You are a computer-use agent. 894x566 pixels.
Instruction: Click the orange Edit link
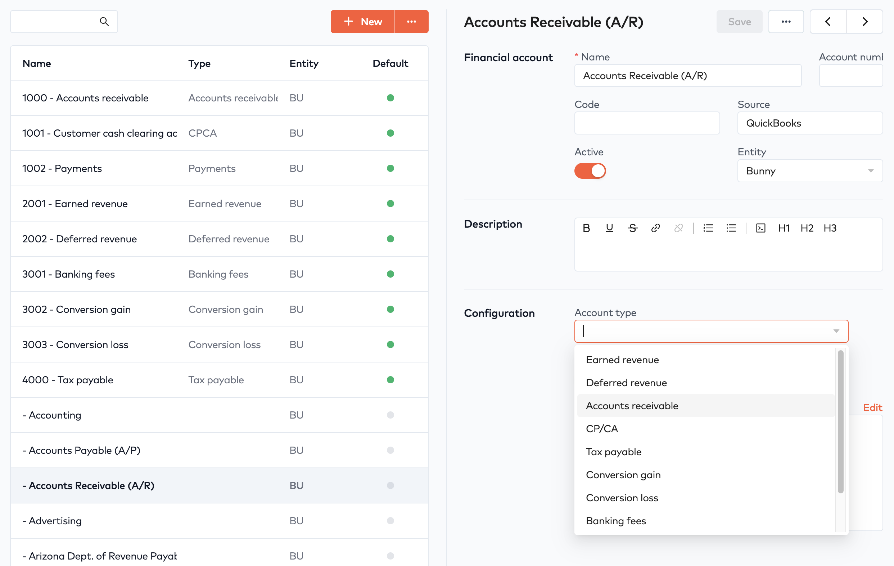pos(872,408)
